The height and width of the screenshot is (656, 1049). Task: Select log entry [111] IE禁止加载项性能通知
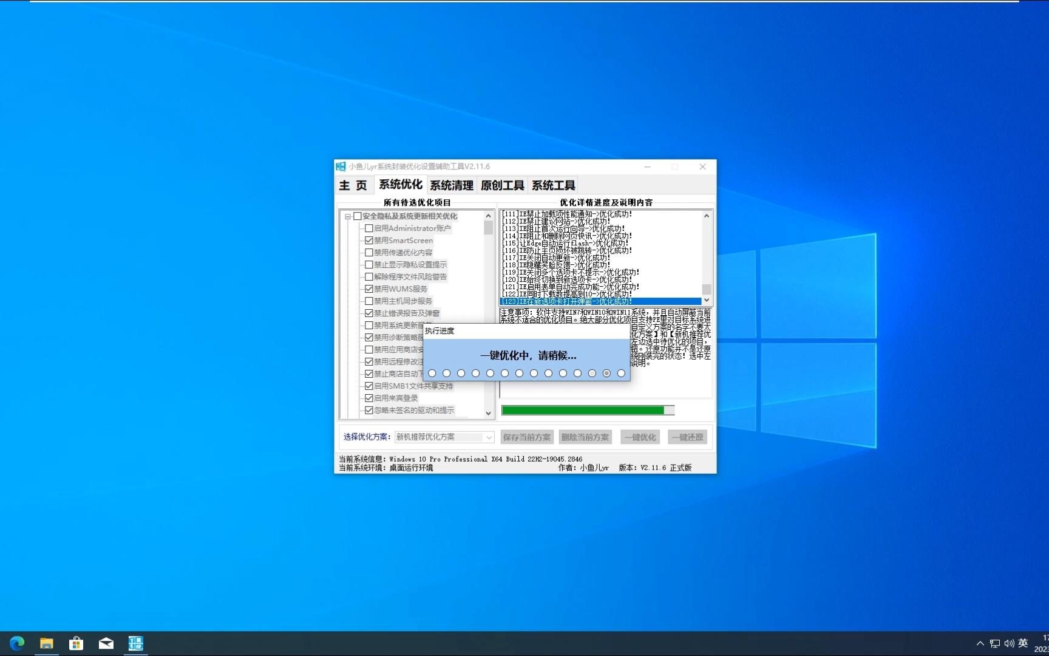pos(600,214)
